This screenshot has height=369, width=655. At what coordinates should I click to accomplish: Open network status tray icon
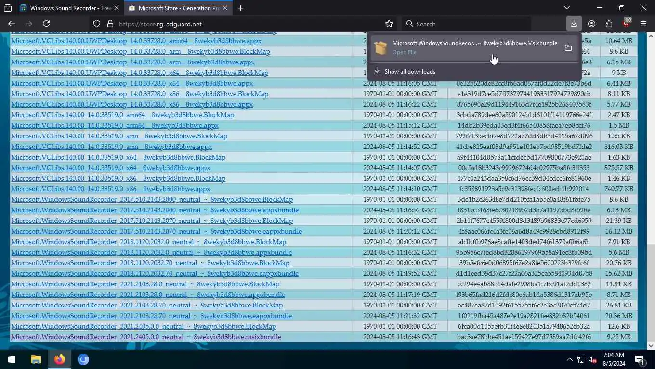pos(581,359)
